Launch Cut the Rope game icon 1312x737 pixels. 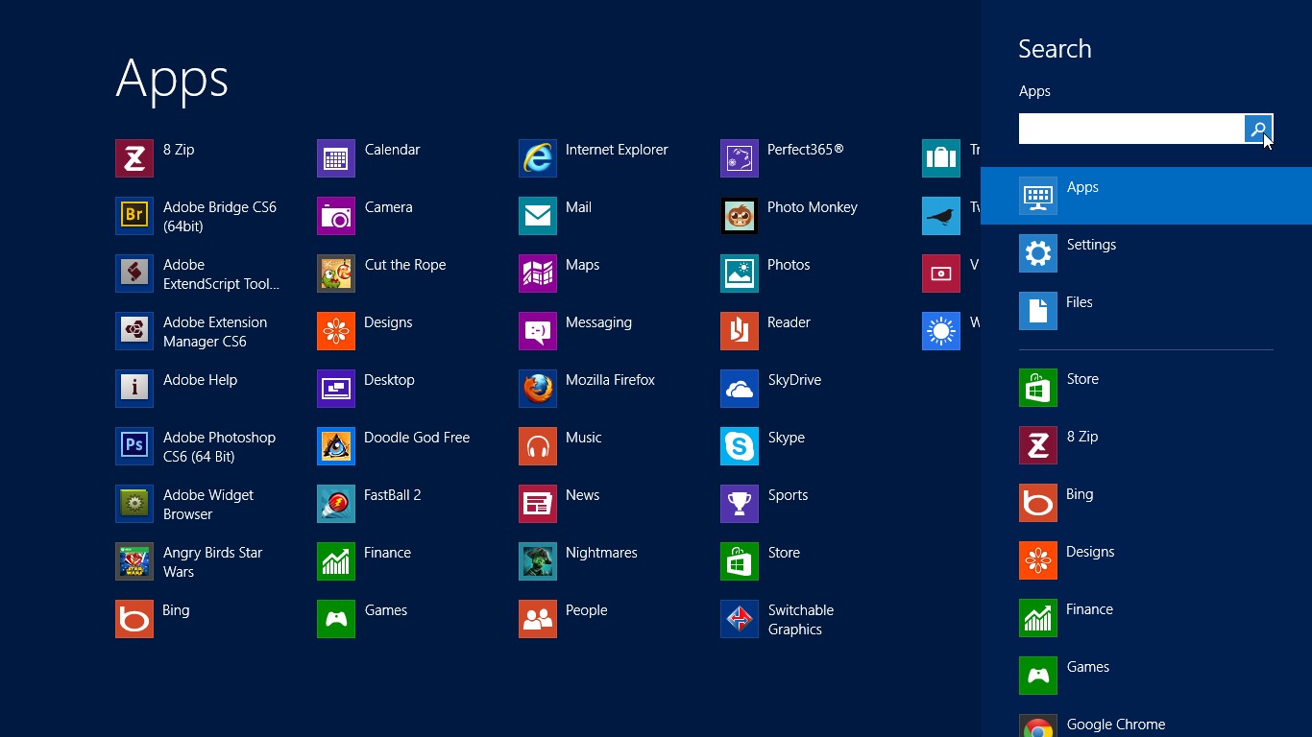(x=336, y=273)
